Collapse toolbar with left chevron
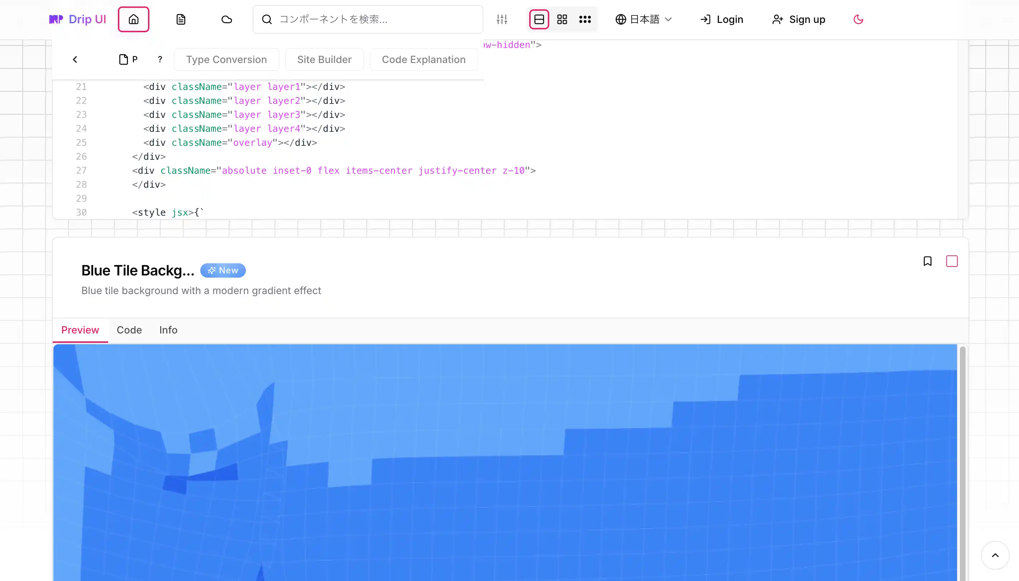Screen dimensions: 1019x581 tap(75, 59)
